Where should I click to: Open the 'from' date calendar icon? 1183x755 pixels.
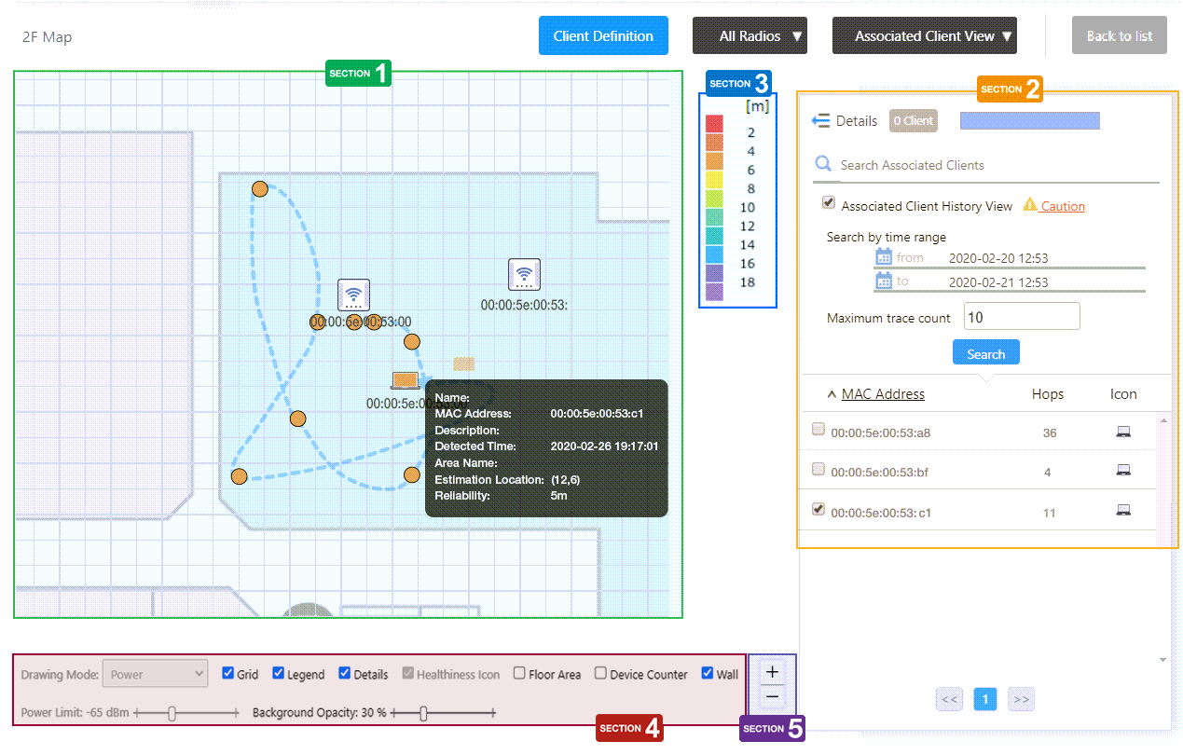click(884, 257)
